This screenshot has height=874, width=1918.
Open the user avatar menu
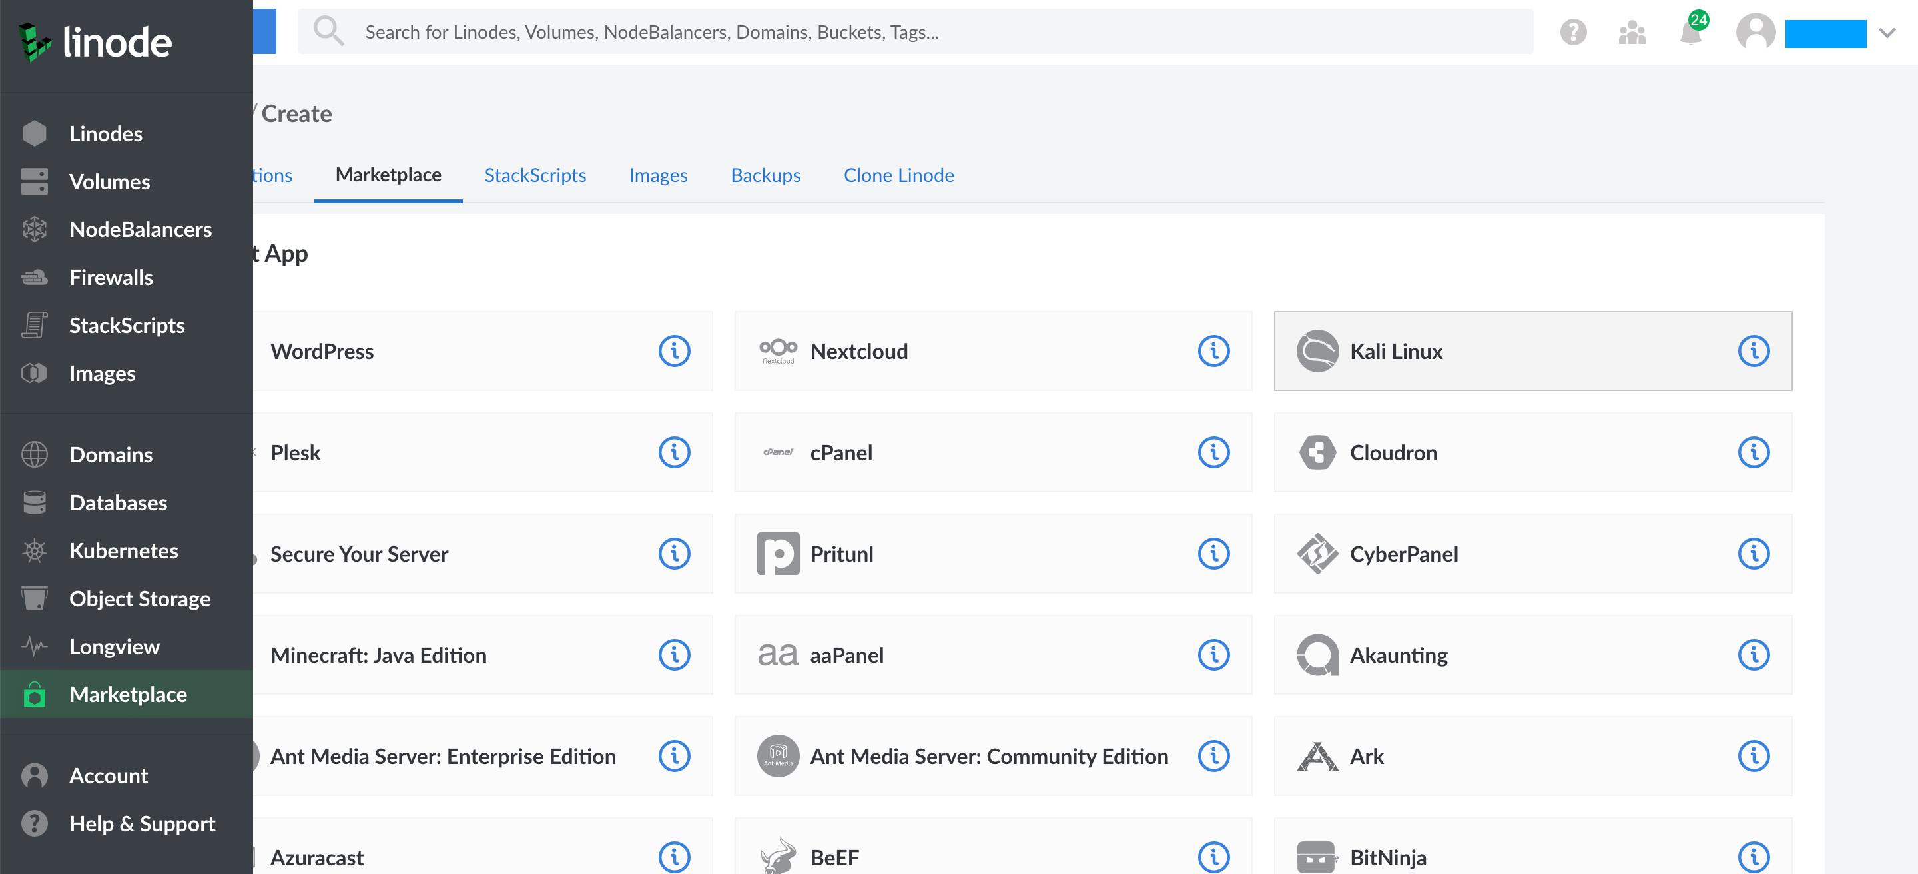click(1755, 33)
